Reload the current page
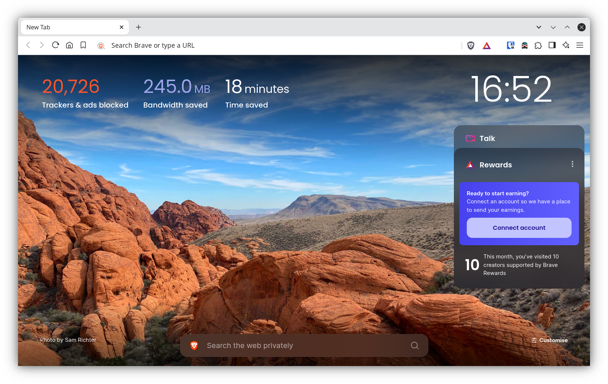This screenshot has height=384, width=608. point(56,45)
